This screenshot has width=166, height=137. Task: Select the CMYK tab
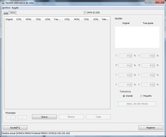click(x=13, y=13)
